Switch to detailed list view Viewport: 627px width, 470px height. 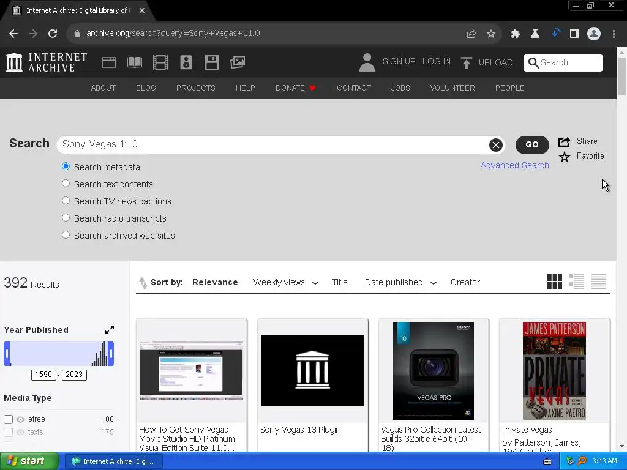577,282
